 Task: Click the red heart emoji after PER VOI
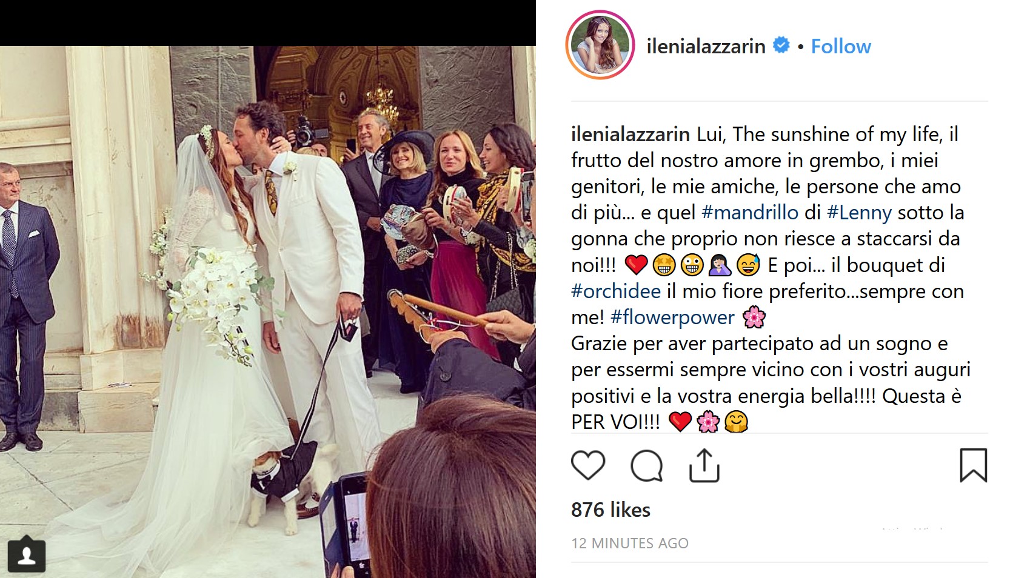pos(680,422)
